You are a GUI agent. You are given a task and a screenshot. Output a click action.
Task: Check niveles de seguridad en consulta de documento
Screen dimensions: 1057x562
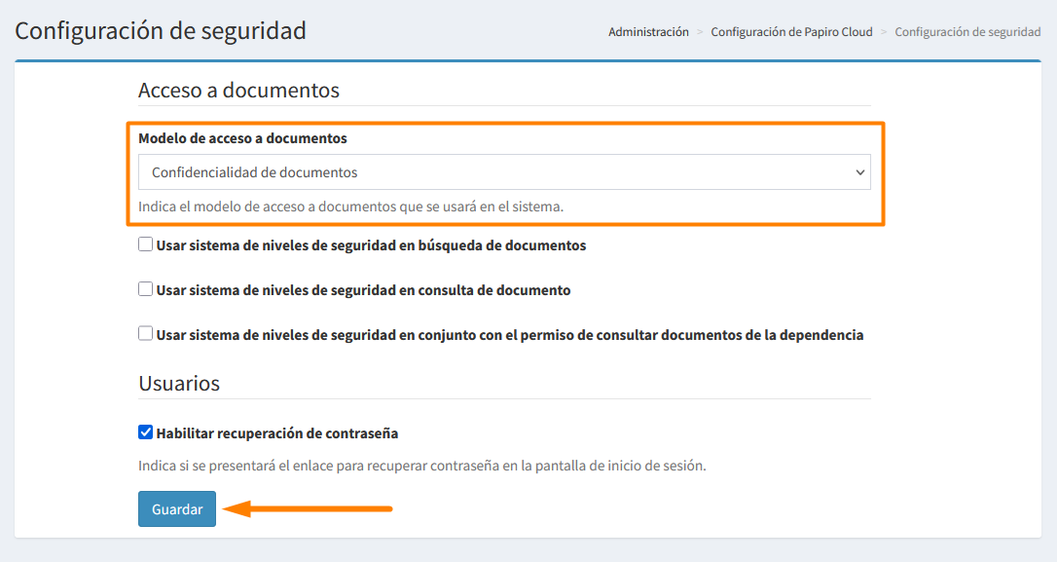(145, 289)
